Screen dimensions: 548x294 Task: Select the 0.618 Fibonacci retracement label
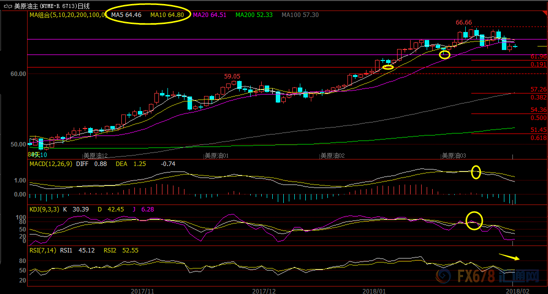[x=538, y=137]
